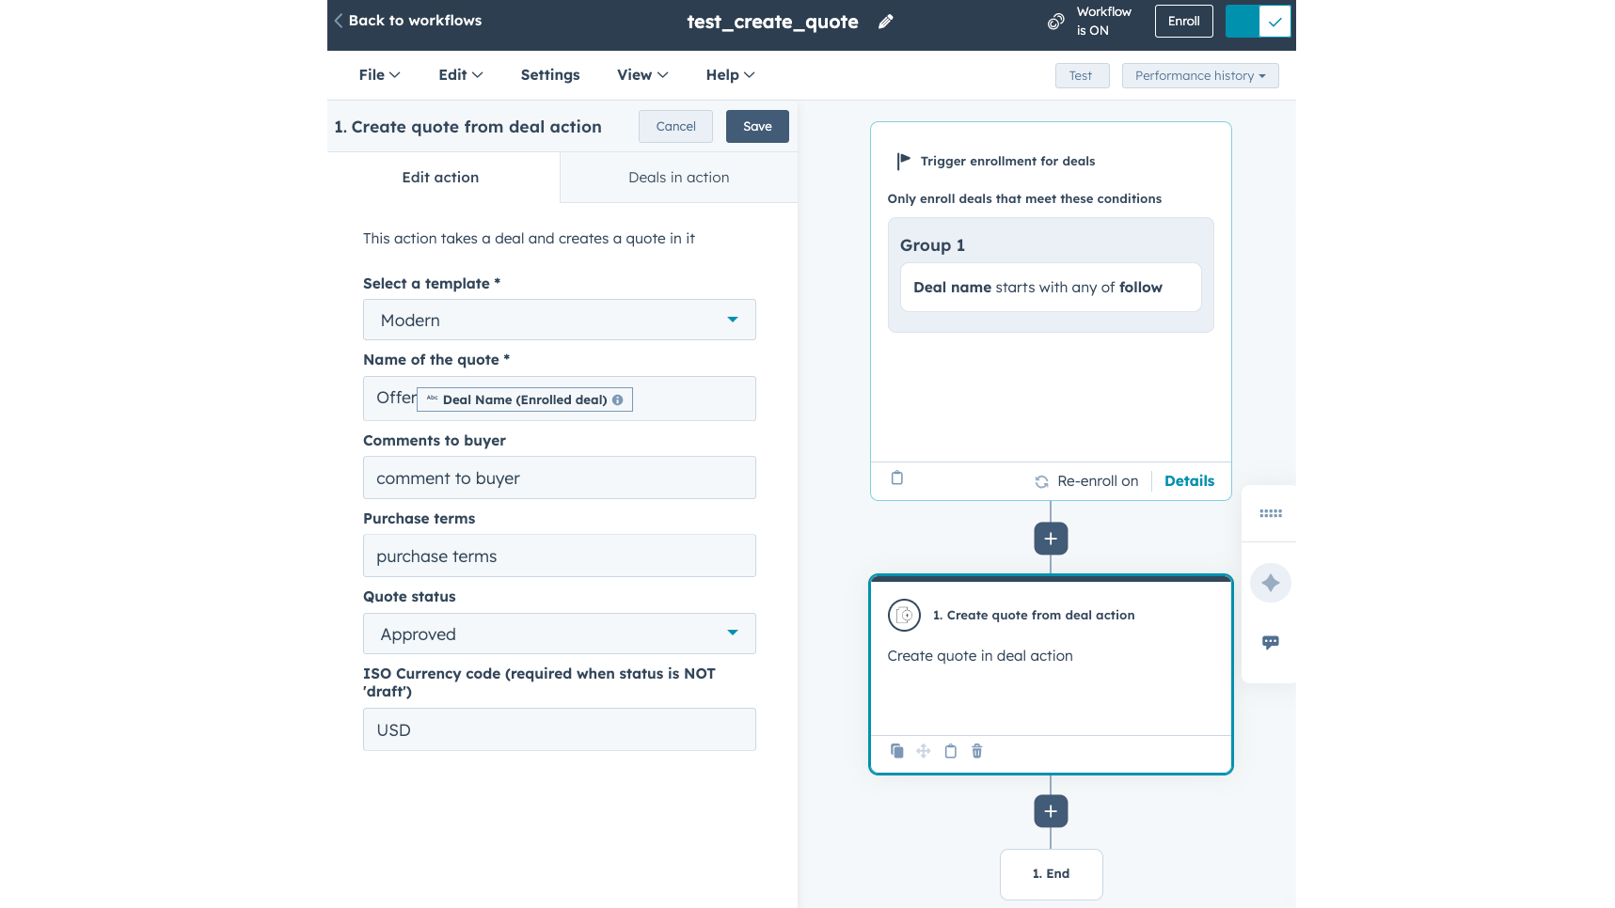Click the comment to buyer input field
This screenshot has height=908, width=1615.
pyautogui.click(x=559, y=477)
